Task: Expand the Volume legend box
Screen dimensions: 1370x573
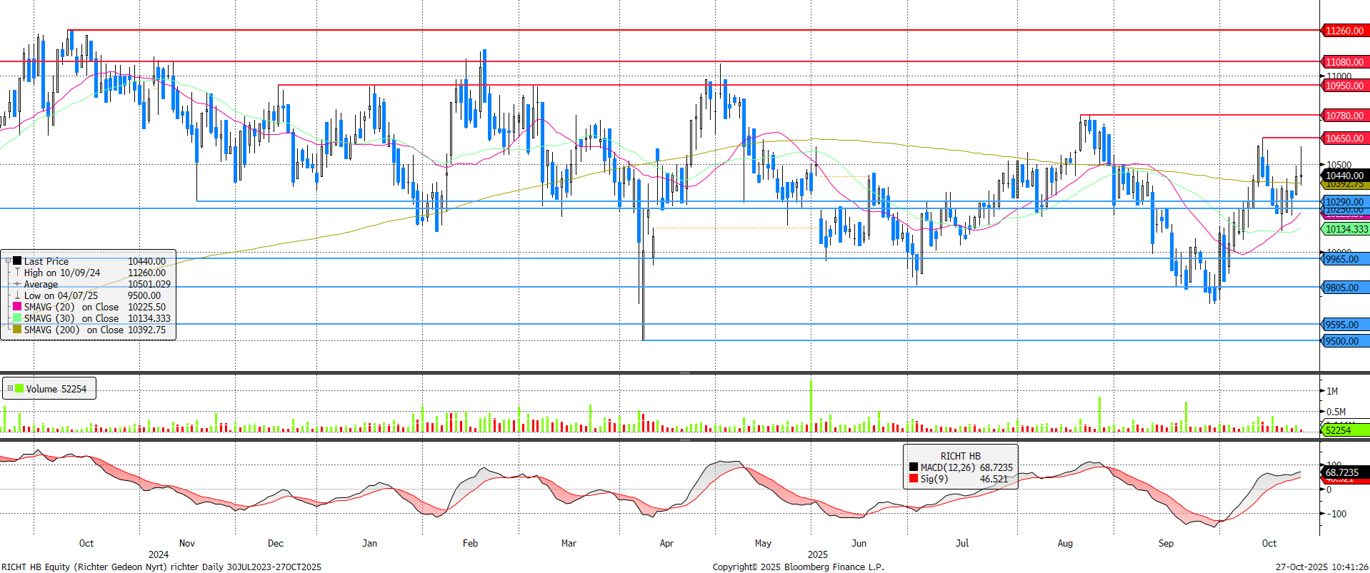Action: click(x=10, y=389)
